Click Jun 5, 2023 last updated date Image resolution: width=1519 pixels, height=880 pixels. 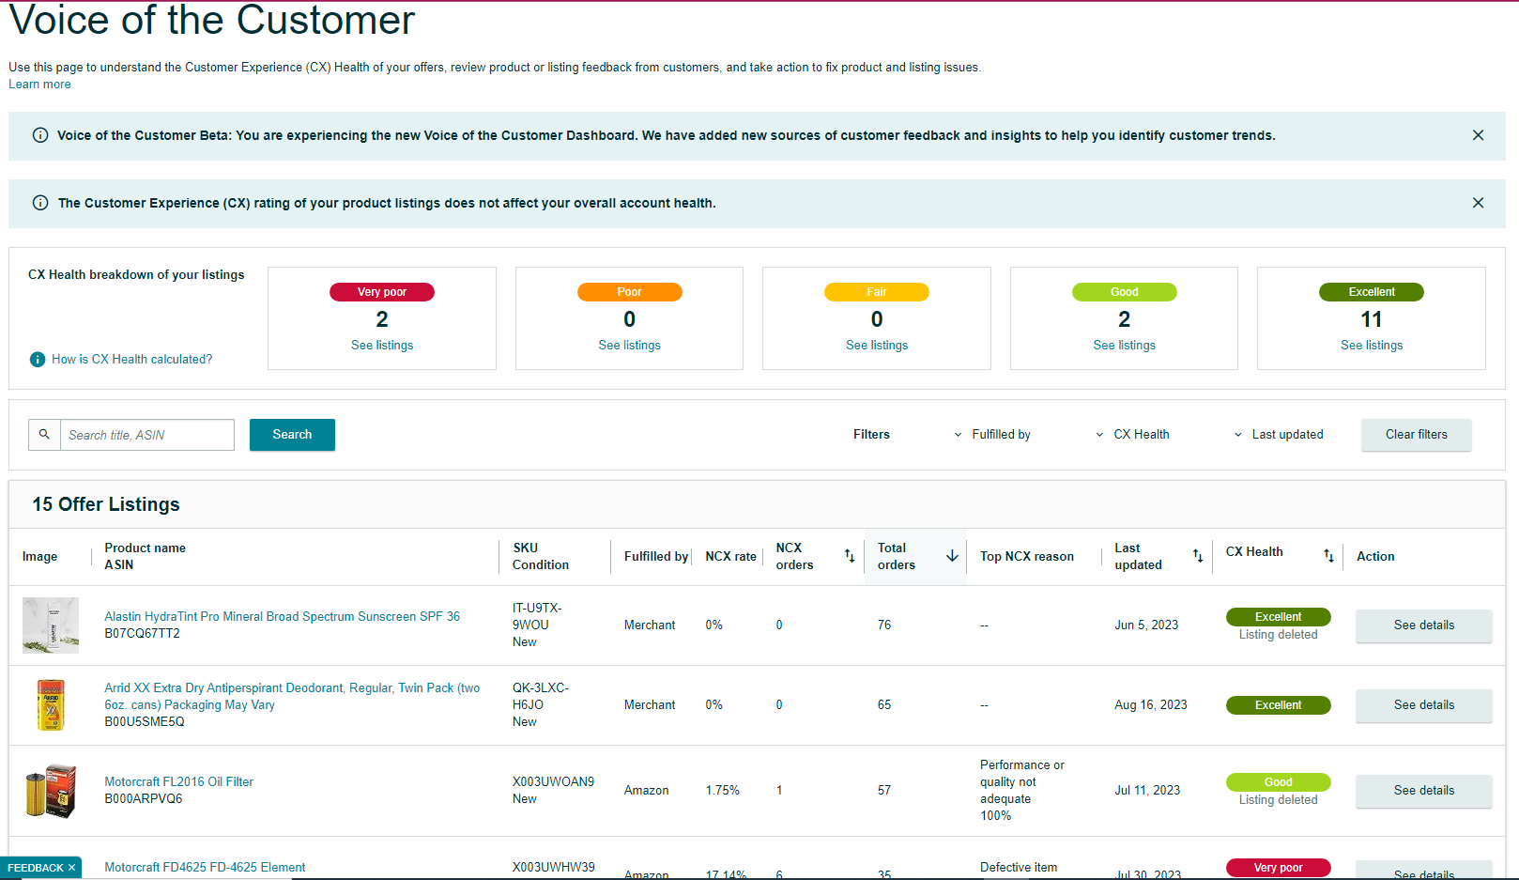coord(1146,625)
